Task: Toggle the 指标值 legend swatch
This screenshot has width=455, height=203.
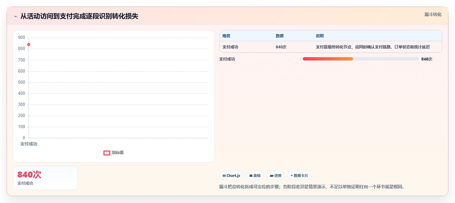Action: tap(107, 153)
